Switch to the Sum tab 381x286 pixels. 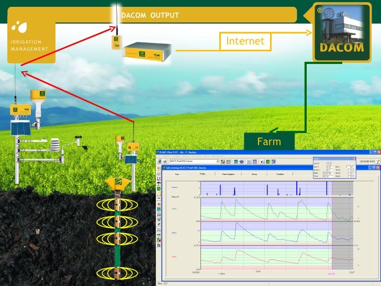click(x=177, y=174)
